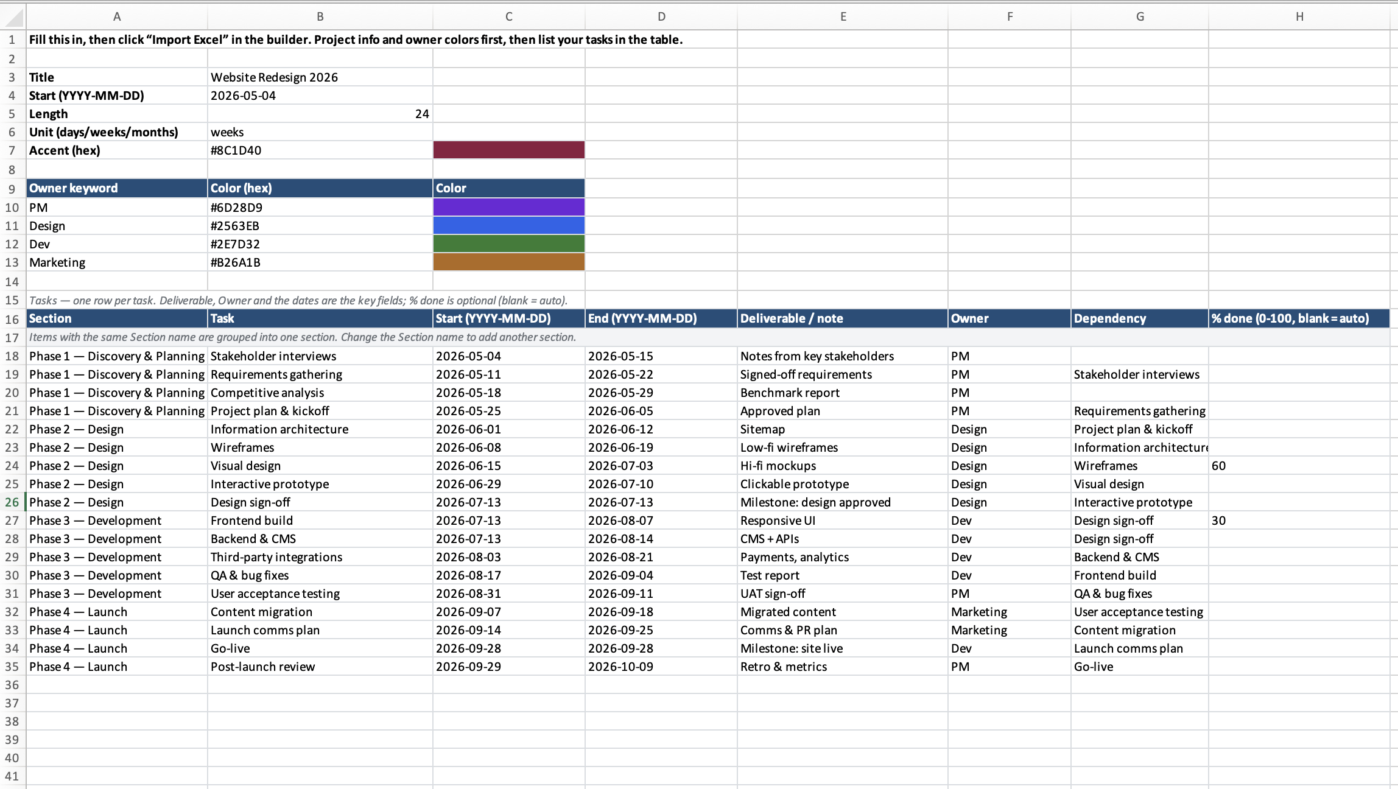Click the blue Design color swatch

coord(509,225)
